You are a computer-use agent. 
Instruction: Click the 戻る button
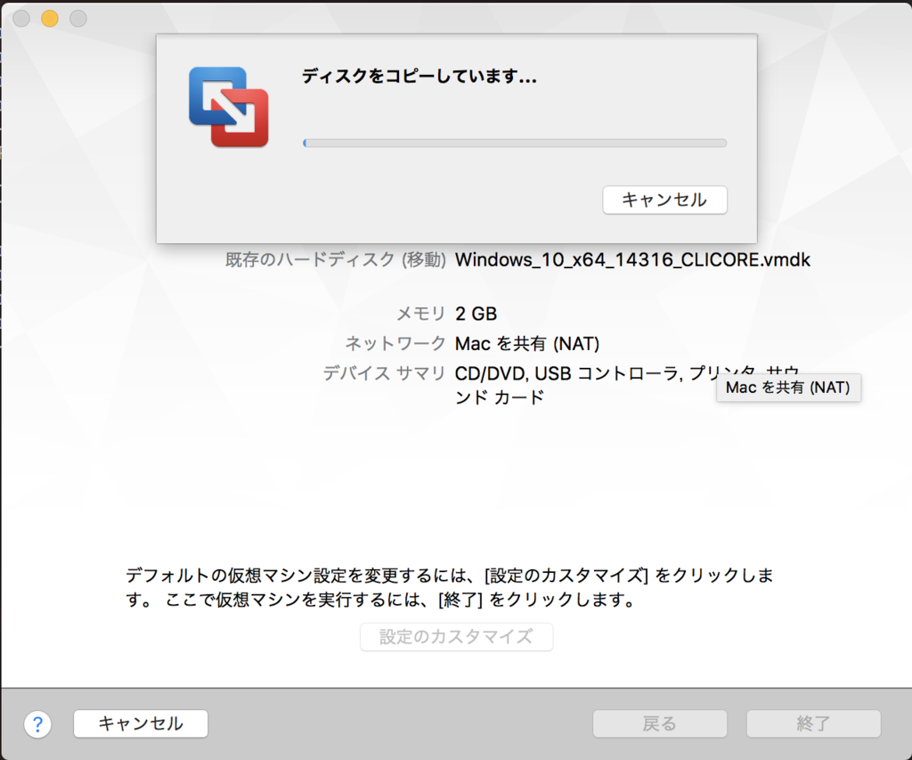click(x=660, y=723)
